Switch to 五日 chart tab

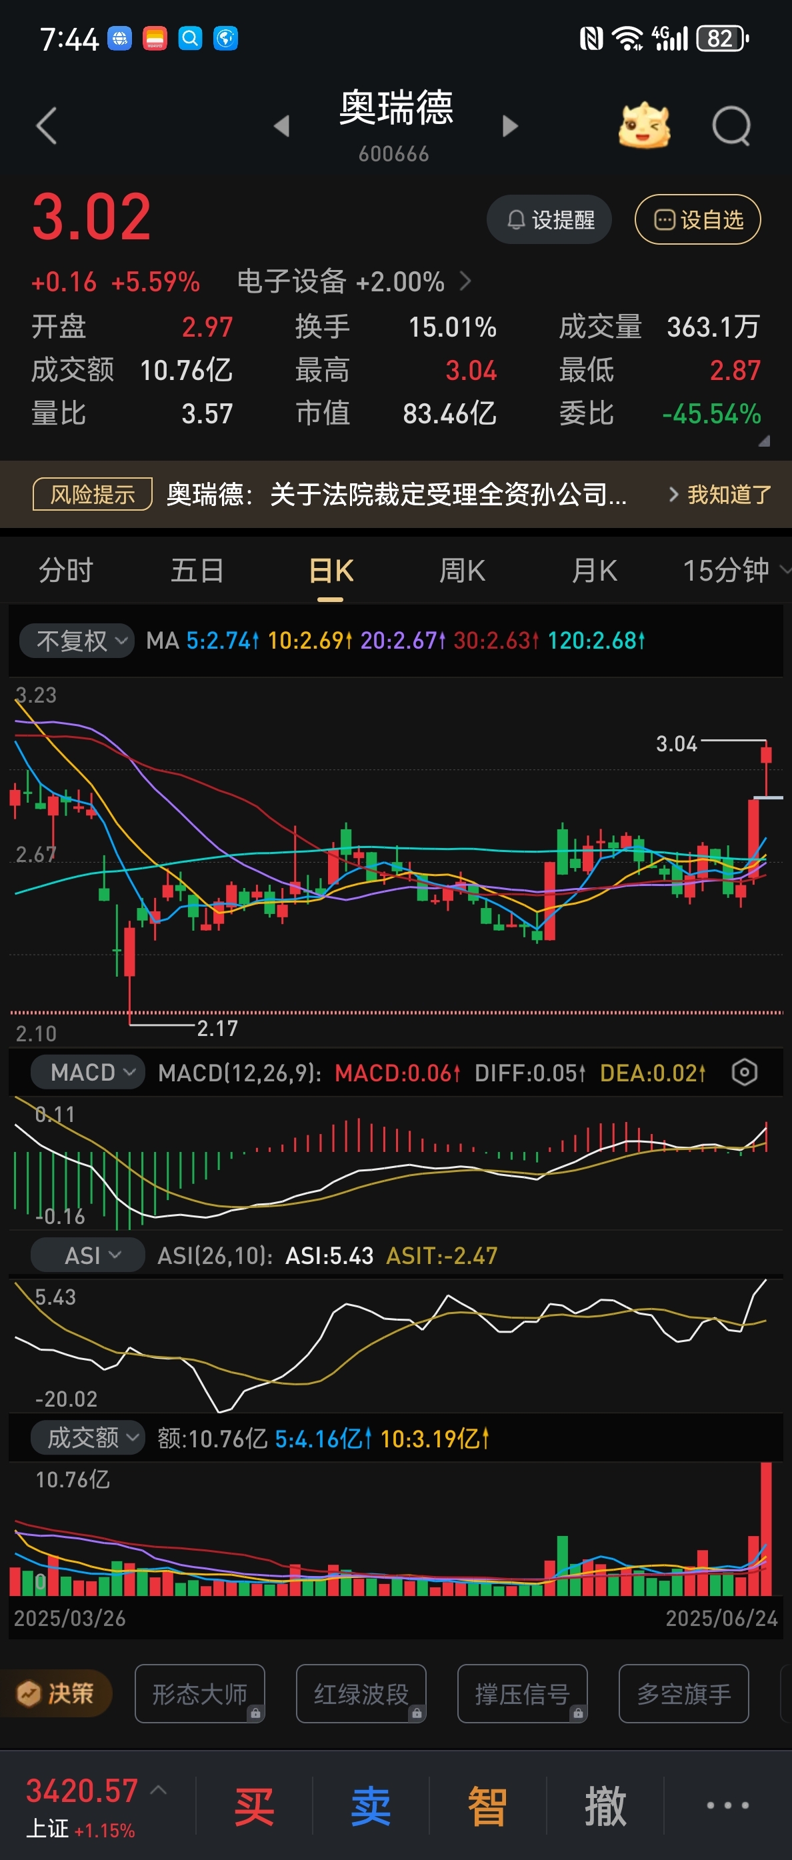tap(197, 571)
